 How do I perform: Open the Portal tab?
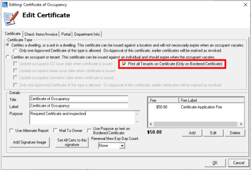click(x=66, y=34)
